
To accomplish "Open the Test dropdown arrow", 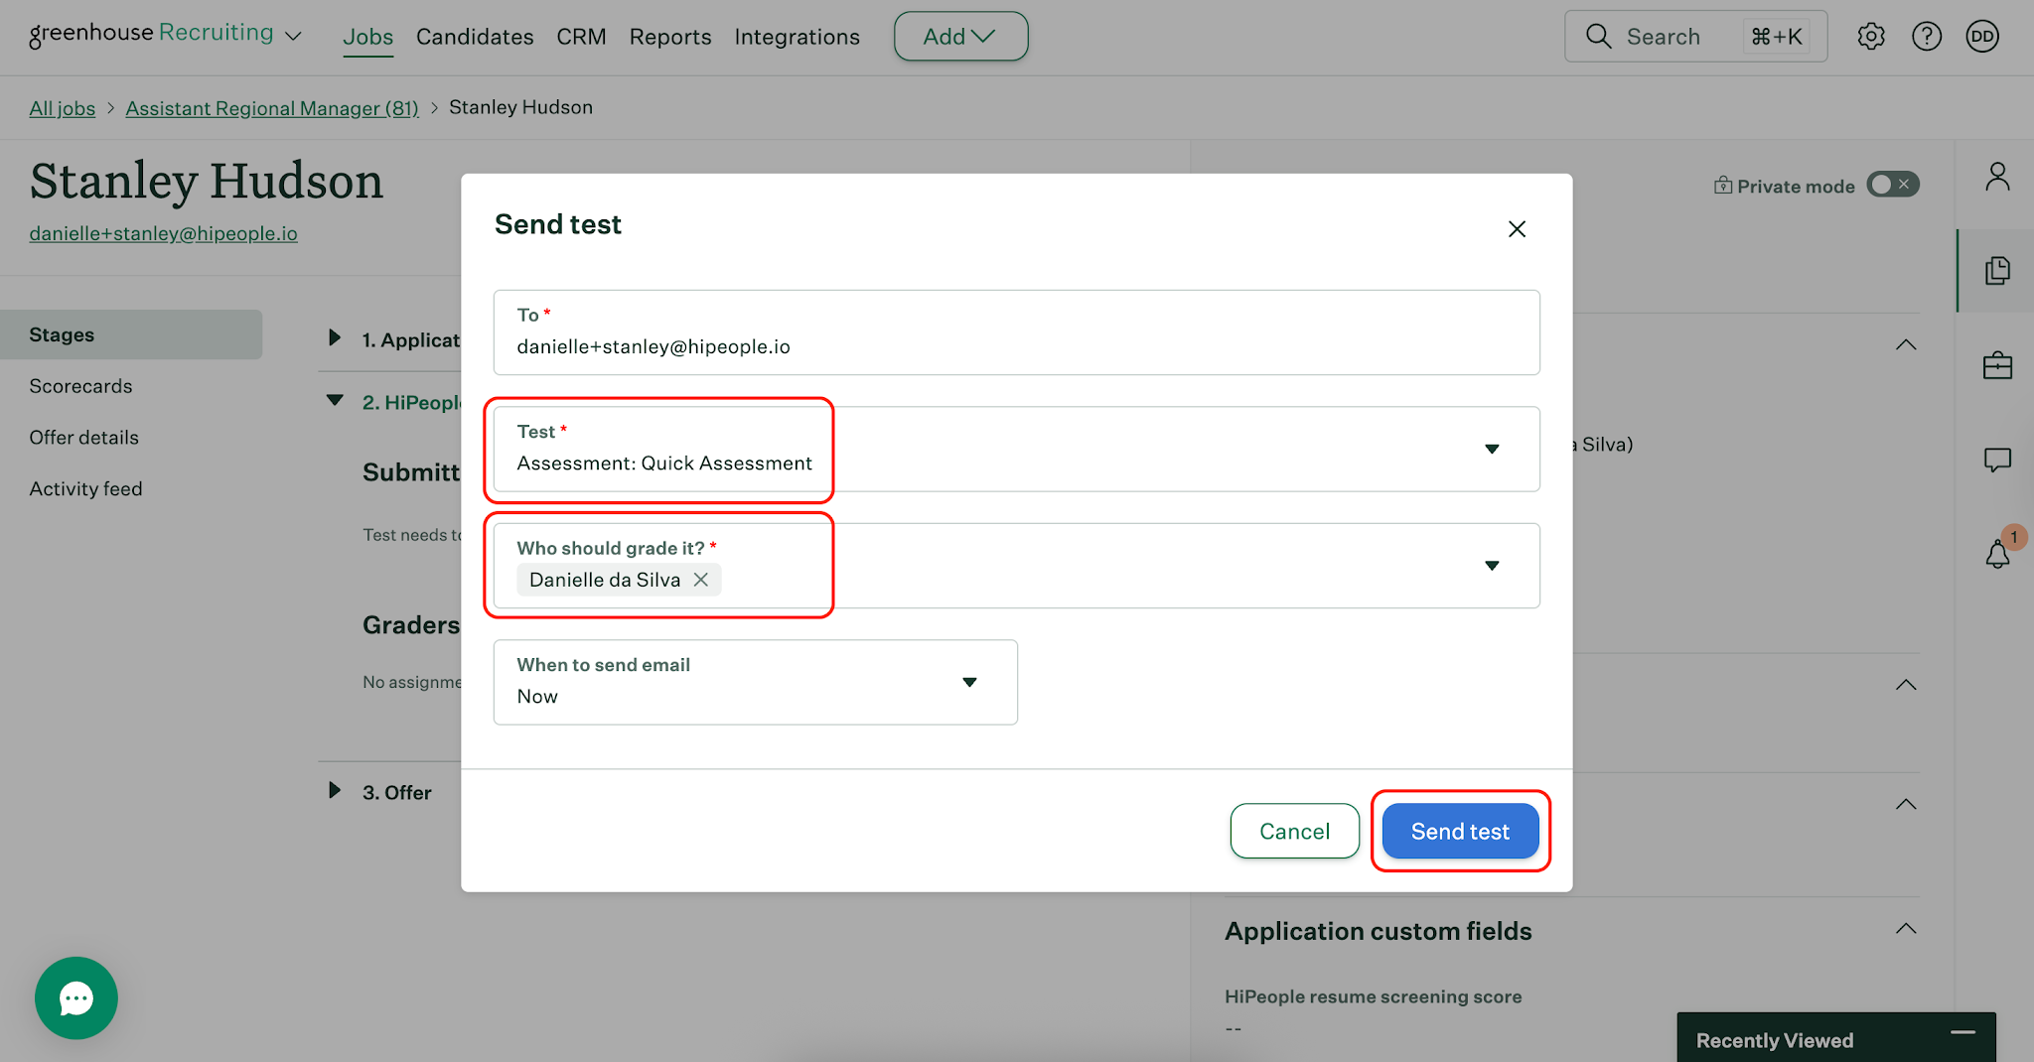I will click(1492, 450).
